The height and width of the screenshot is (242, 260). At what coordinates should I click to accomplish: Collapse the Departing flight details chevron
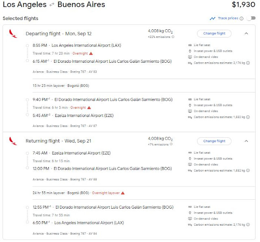click(x=246, y=33)
